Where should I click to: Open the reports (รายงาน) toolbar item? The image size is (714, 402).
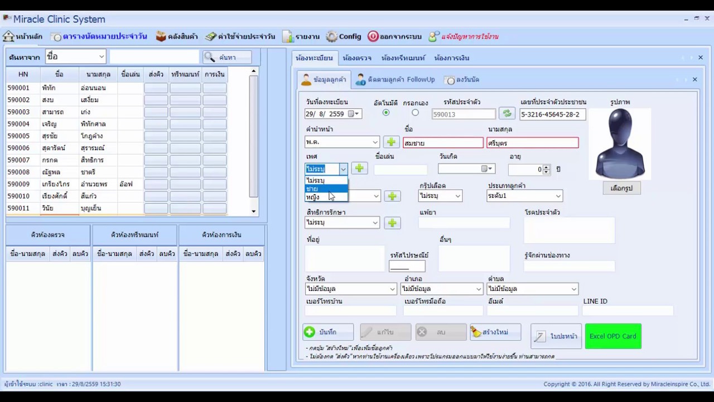coord(301,36)
